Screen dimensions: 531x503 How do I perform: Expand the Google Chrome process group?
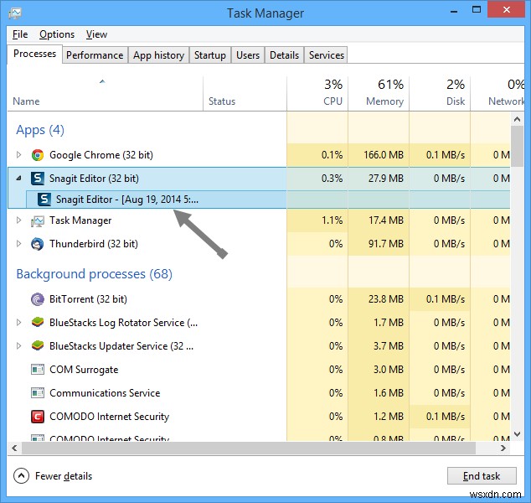coord(19,155)
